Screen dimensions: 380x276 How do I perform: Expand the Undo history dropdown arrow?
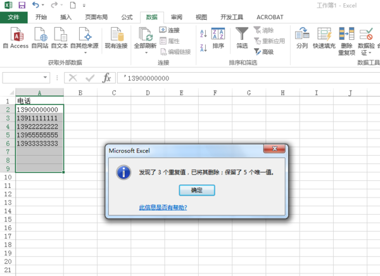point(43,5)
